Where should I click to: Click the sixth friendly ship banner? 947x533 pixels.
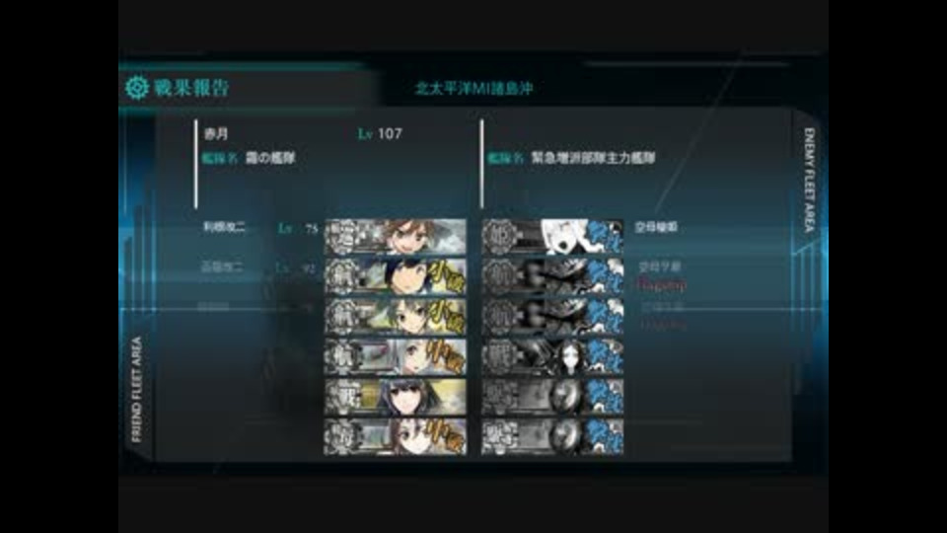pos(395,436)
